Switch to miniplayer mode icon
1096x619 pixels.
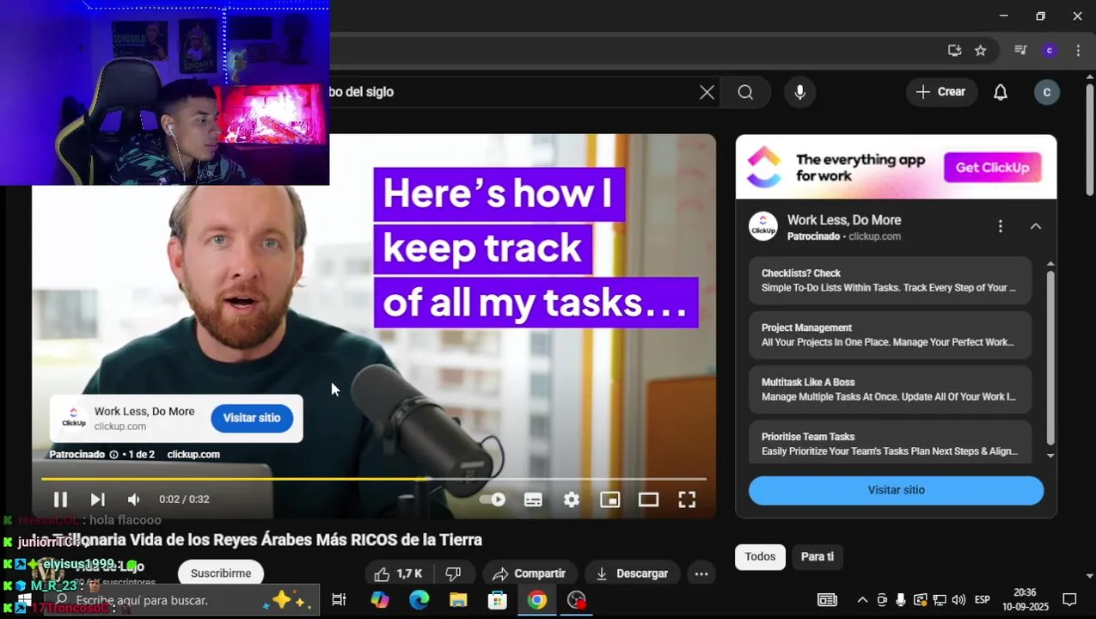(x=609, y=499)
